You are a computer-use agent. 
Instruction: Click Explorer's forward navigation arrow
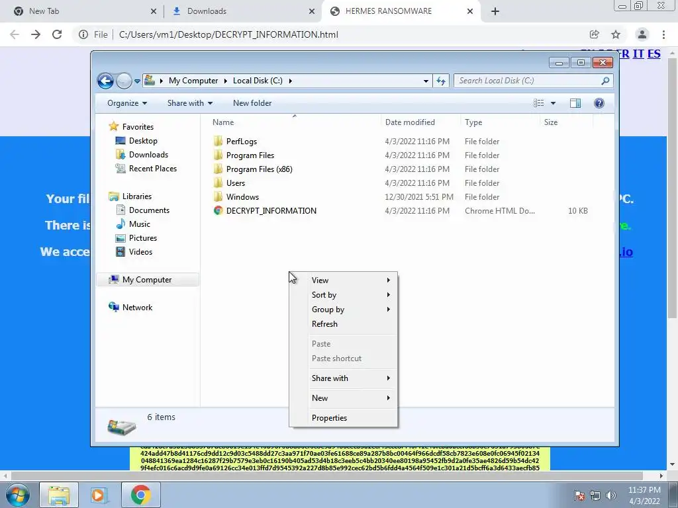(x=124, y=81)
